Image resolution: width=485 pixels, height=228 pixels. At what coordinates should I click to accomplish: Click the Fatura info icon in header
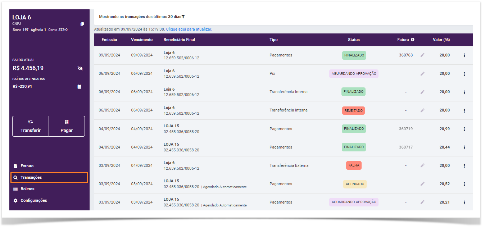(x=413, y=40)
